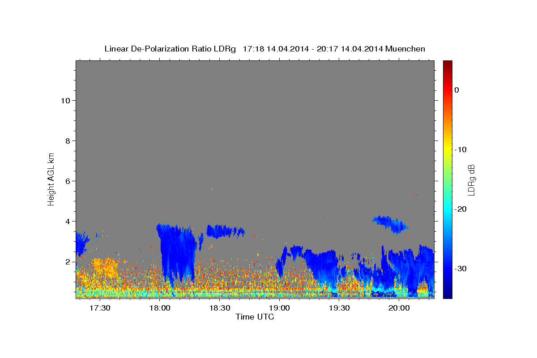Click the 19:30 time tick label

[339, 308]
